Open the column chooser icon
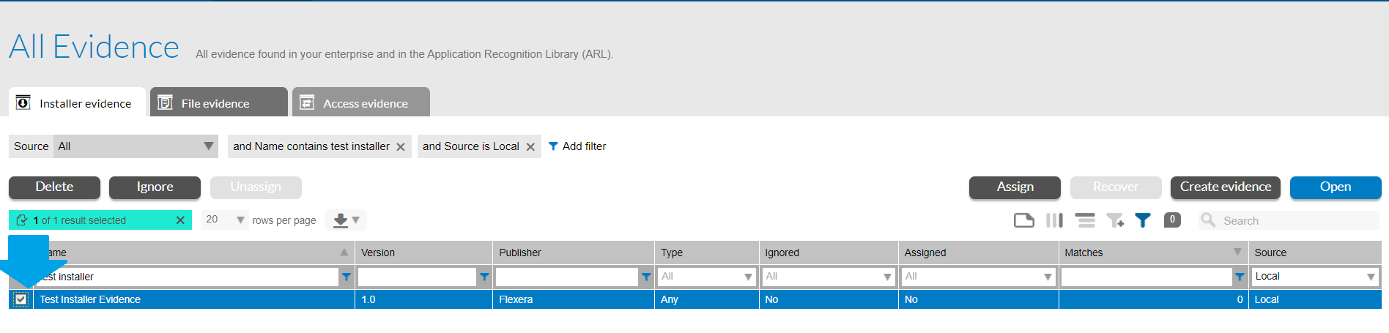 1054,220
